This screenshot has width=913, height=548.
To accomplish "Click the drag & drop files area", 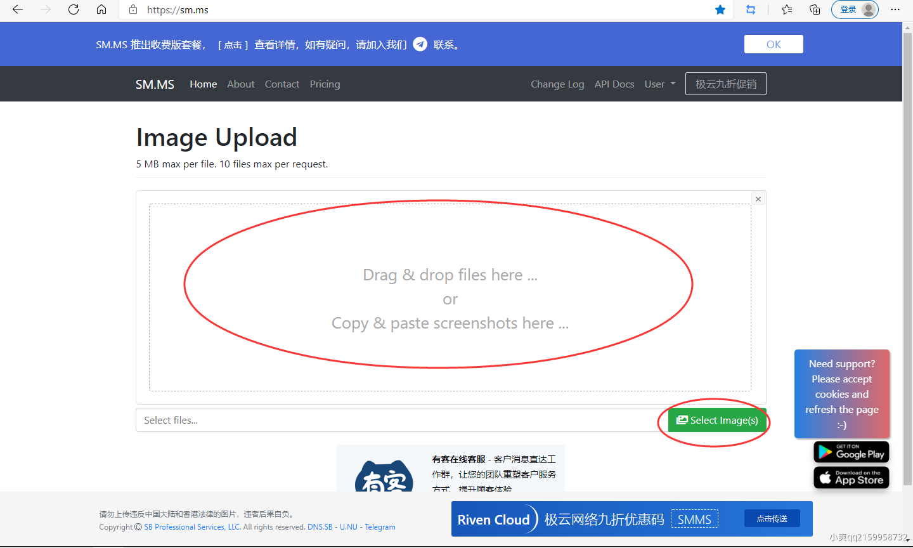I will (x=450, y=297).
